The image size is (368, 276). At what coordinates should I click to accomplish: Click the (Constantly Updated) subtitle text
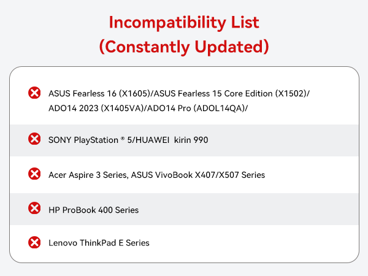tap(184, 46)
